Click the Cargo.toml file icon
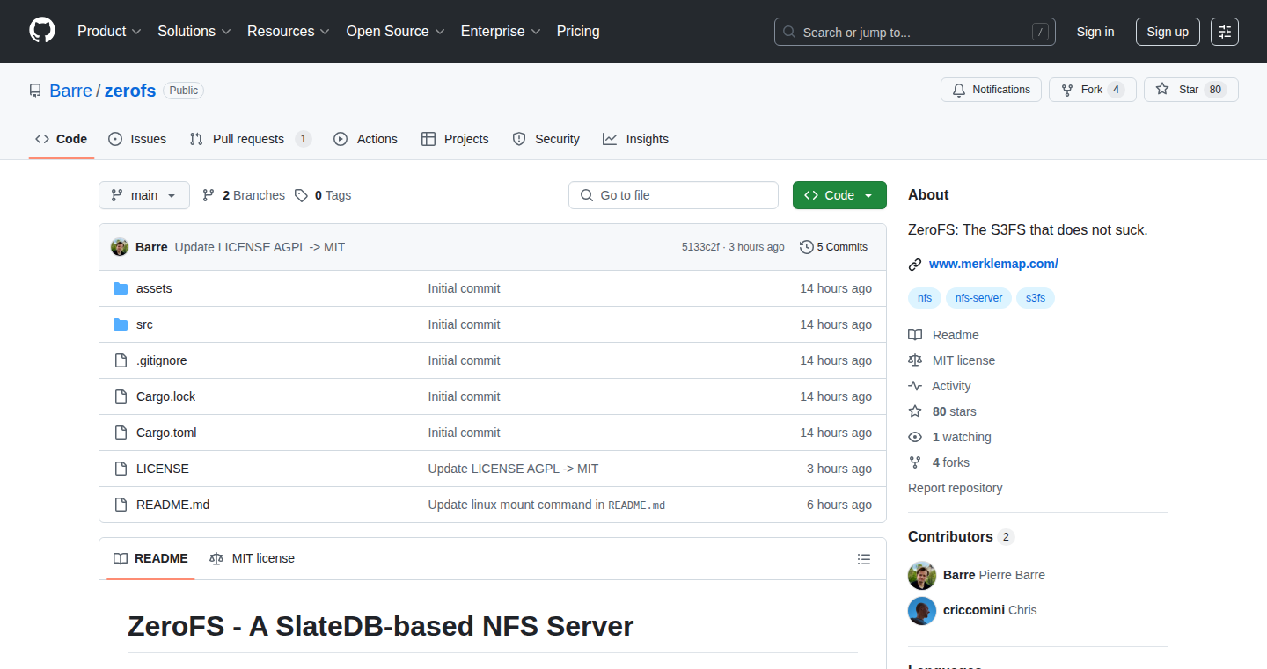 coord(121,433)
